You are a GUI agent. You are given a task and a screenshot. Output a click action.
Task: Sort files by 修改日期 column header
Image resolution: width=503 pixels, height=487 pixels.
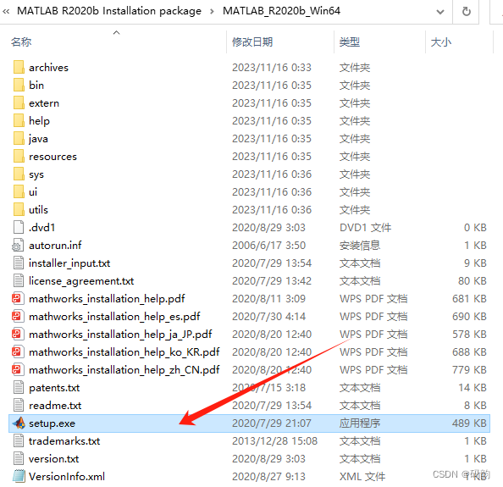[x=252, y=42]
